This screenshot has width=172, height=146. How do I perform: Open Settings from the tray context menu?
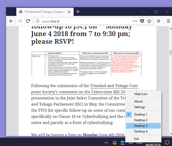click(140, 107)
